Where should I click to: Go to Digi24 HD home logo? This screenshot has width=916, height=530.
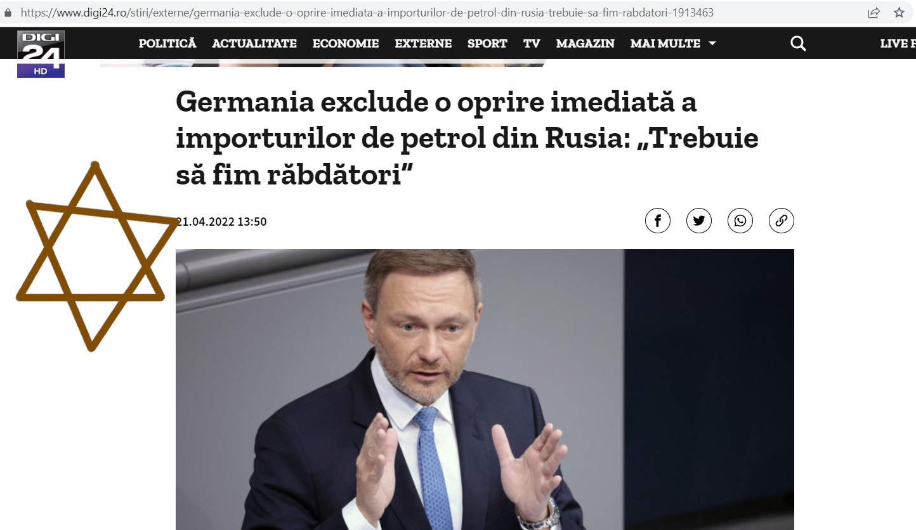point(41,54)
